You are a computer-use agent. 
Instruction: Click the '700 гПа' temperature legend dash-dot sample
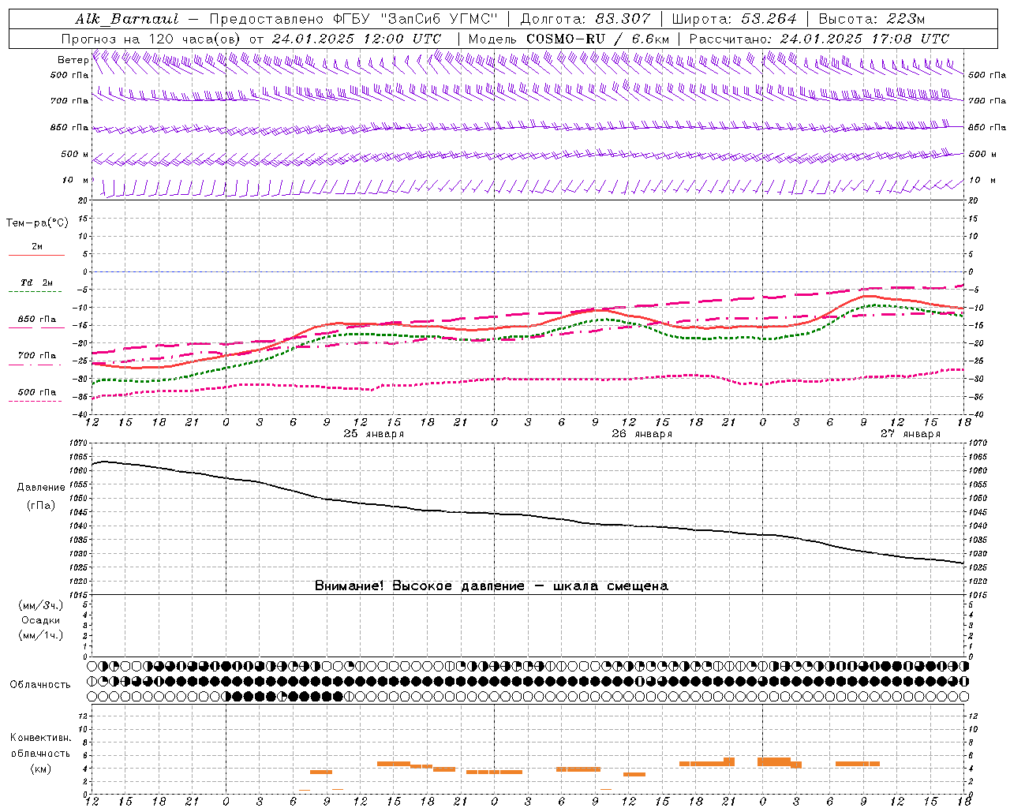click(x=36, y=365)
